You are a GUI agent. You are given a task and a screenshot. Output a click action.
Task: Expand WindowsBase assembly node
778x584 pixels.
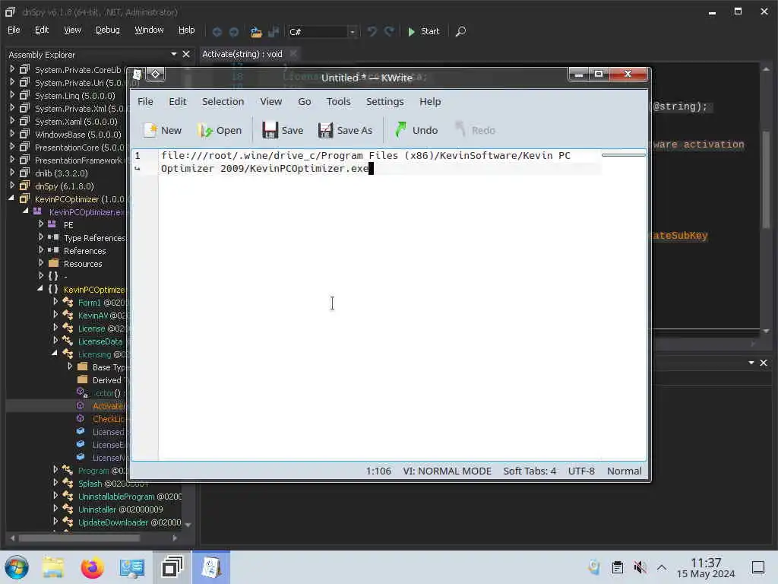point(12,134)
